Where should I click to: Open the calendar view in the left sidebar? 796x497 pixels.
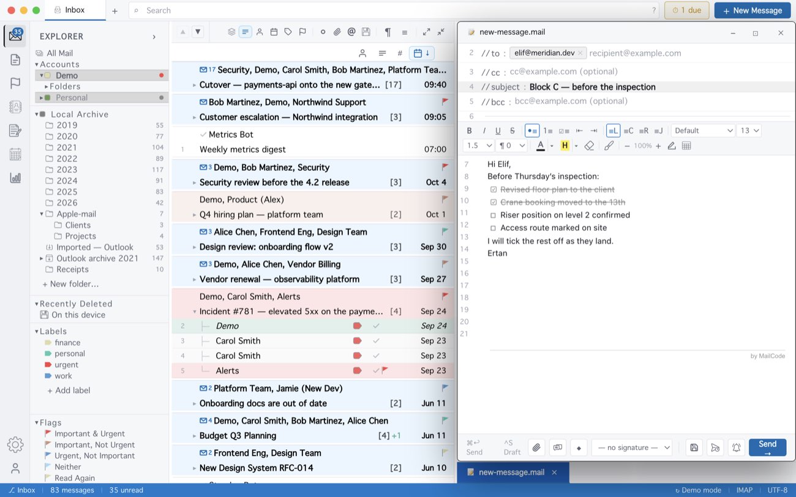coord(15,154)
